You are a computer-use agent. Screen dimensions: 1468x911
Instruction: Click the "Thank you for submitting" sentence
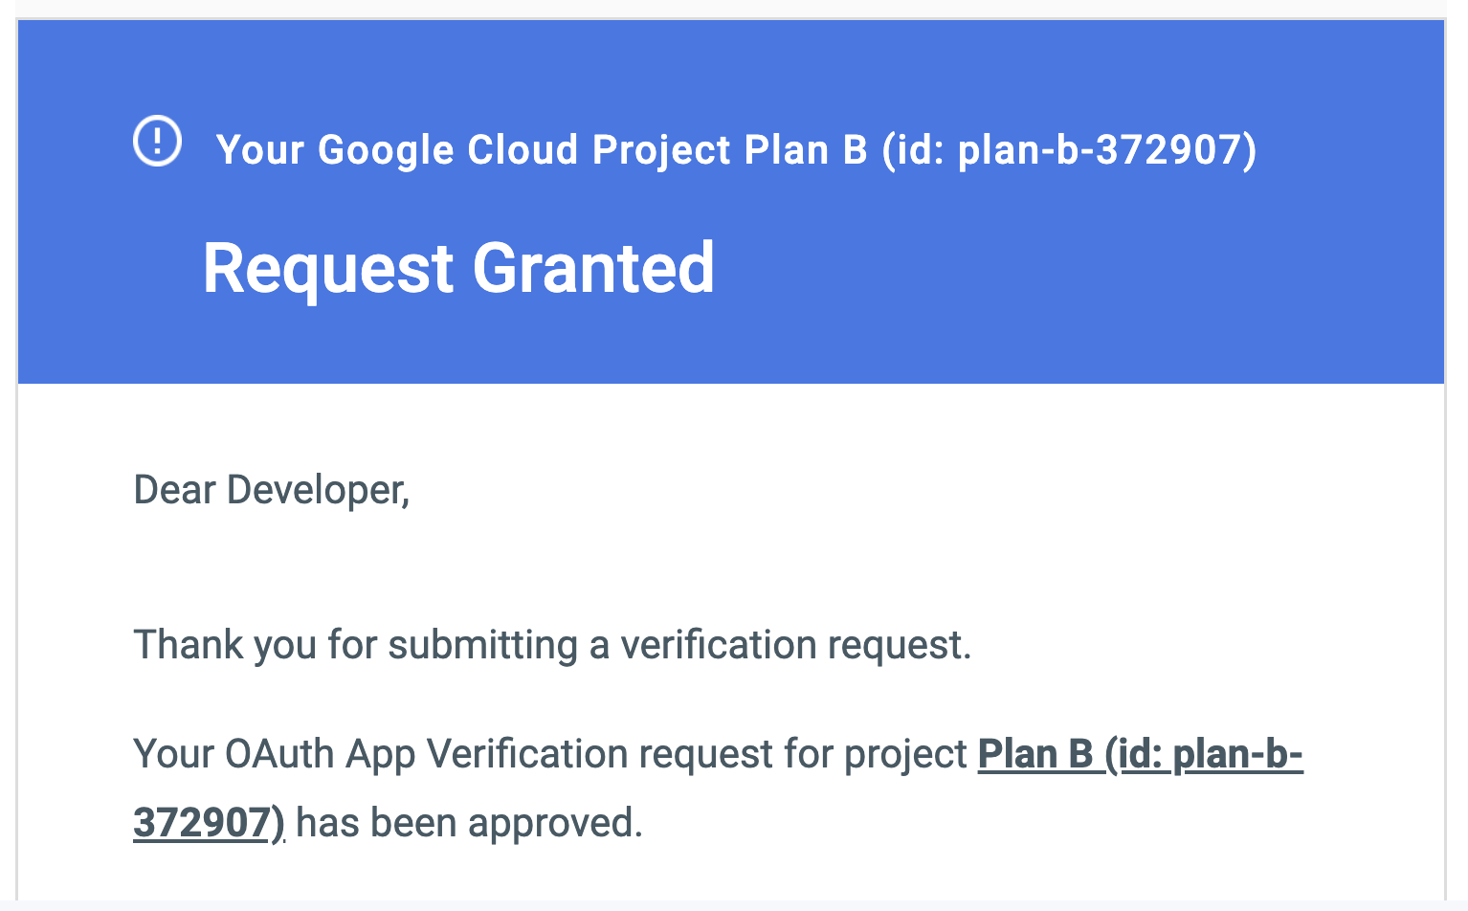coord(551,645)
